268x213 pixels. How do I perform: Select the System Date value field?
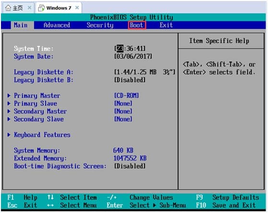click(133, 56)
